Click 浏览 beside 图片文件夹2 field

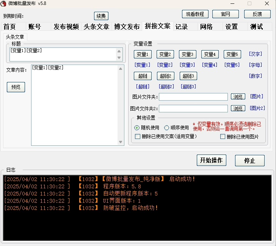[238, 108]
